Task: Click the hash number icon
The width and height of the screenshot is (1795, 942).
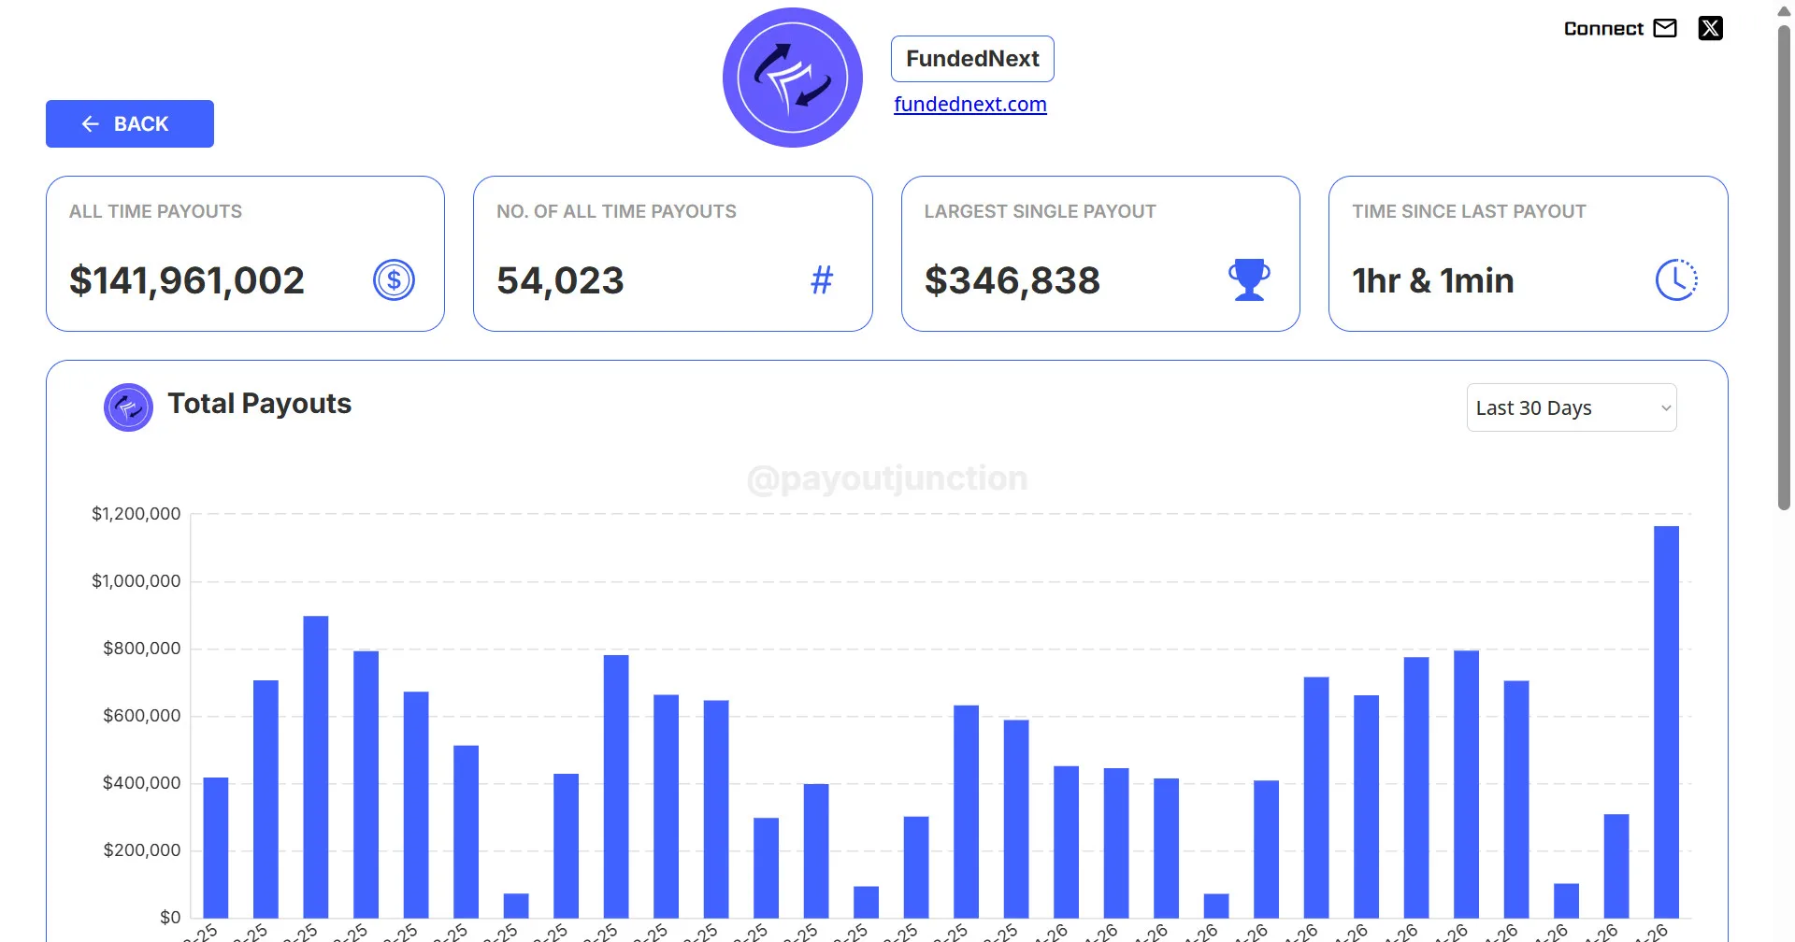Action: tap(821, 279)
